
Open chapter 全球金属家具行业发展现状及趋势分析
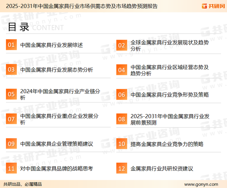(170, 45)
